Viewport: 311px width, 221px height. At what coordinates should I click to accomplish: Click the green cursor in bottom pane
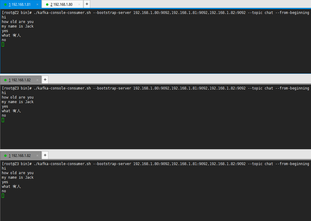point(3,196)
